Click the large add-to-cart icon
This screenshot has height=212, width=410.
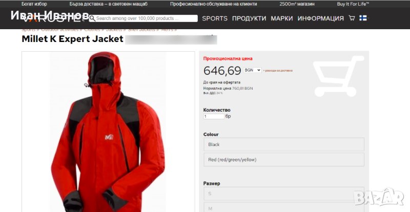339,76
